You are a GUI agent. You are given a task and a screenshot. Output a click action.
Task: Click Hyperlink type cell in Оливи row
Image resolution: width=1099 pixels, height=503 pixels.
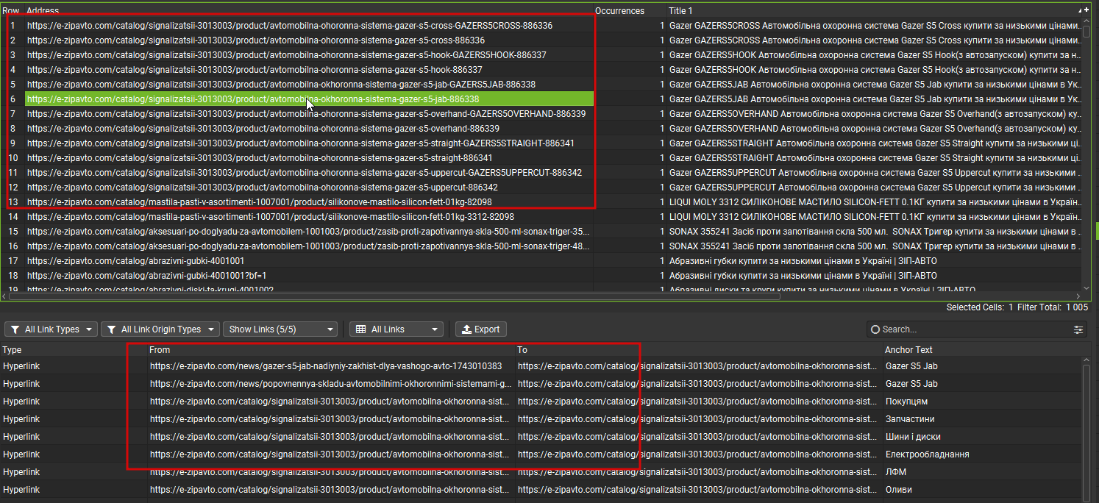coord(21,489)
